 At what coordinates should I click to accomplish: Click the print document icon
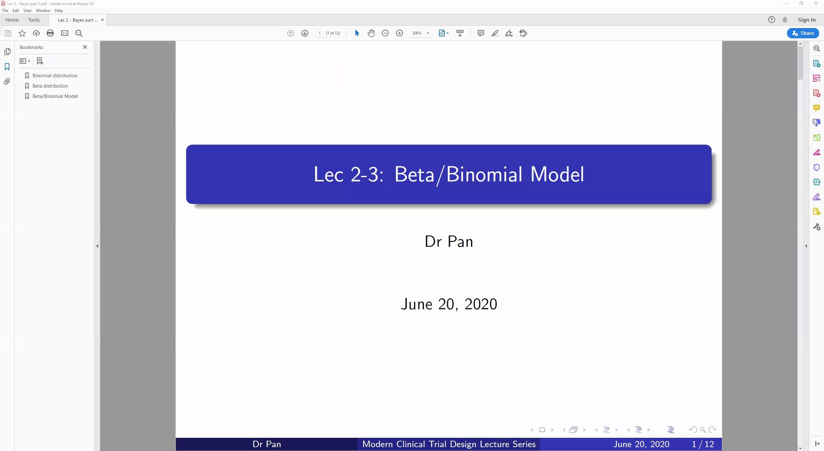click(50, 33)
